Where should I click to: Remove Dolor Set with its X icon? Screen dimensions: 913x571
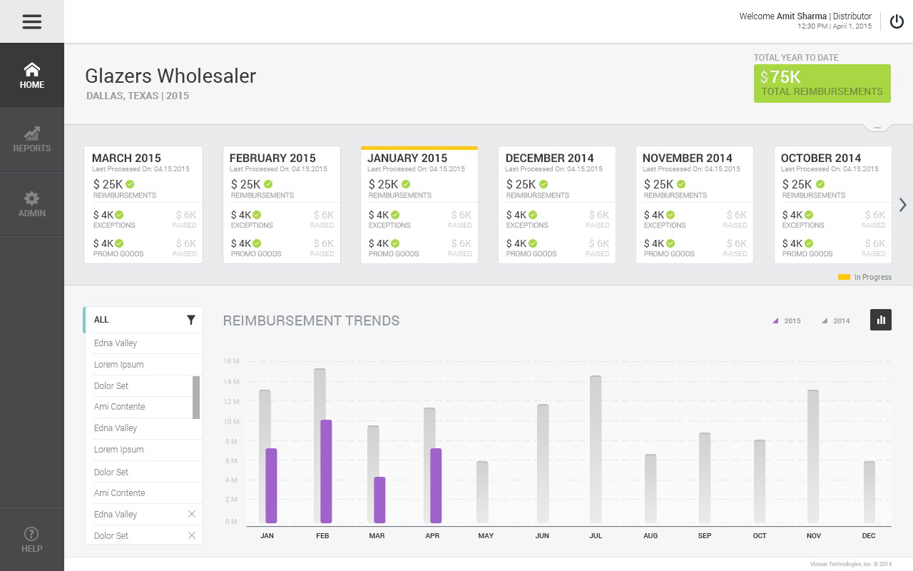click(x=191, y=535)
